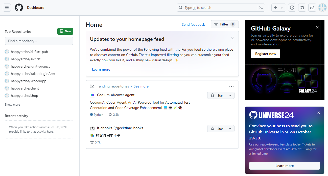Click Learn more on Universe24 card
This screenshot has height=176, width=328.
[285, 166]
